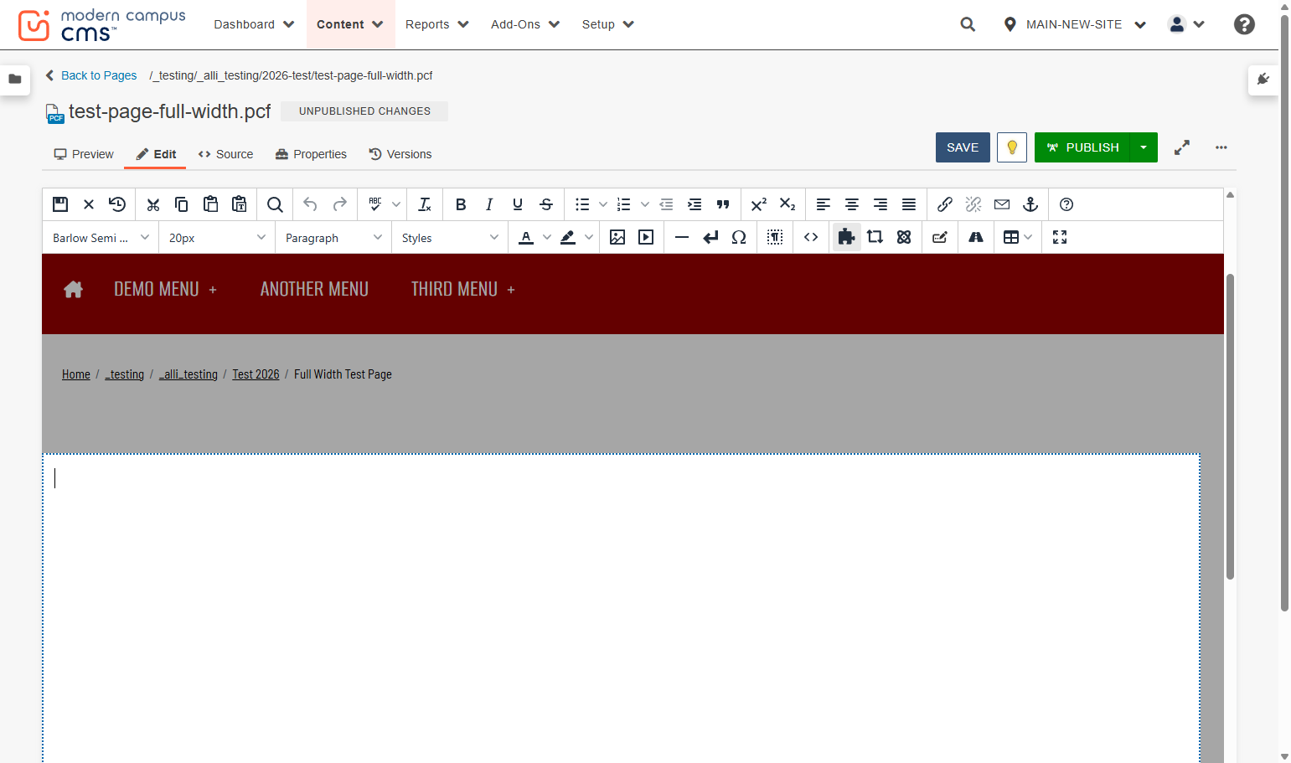Click the green PUBLISH button
Image resolution: width=1291 pixels, height=763 pixels.
coord(1082,147)
